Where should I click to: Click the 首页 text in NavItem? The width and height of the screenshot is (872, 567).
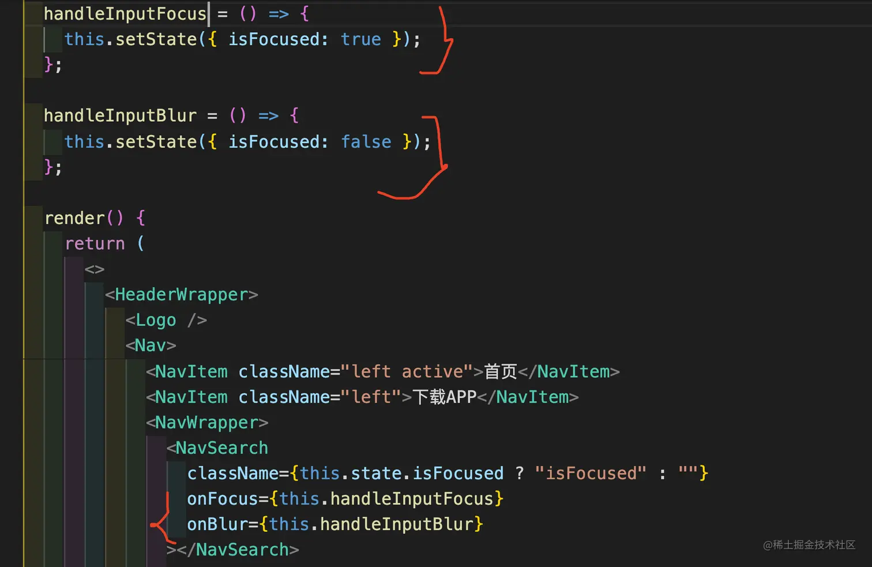(x=501, y=371)
